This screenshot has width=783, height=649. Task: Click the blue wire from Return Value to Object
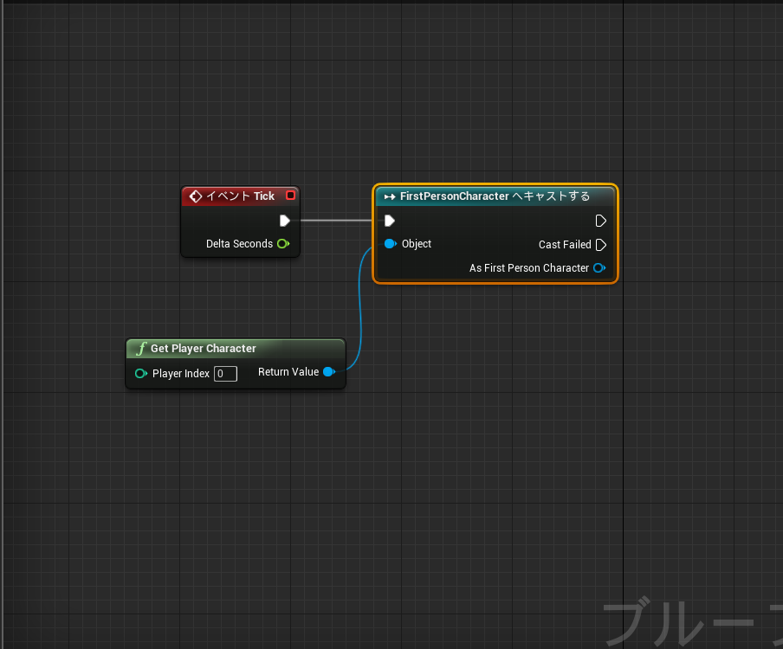[x=359, y=309]
